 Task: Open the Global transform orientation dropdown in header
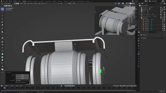pyautogui.click(x=61, y=3)
